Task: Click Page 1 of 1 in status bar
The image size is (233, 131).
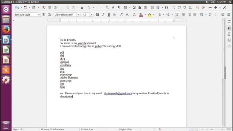Action: (x=19, y=130)
